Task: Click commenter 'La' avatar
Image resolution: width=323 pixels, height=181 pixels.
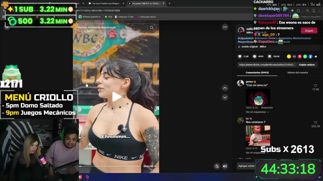Action: 240,120
